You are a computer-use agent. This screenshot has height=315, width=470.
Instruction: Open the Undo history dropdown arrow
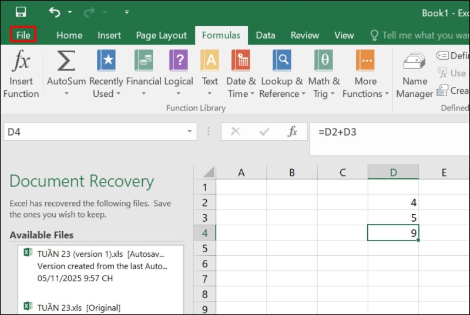pyautogui.click(x=70, y=12)
